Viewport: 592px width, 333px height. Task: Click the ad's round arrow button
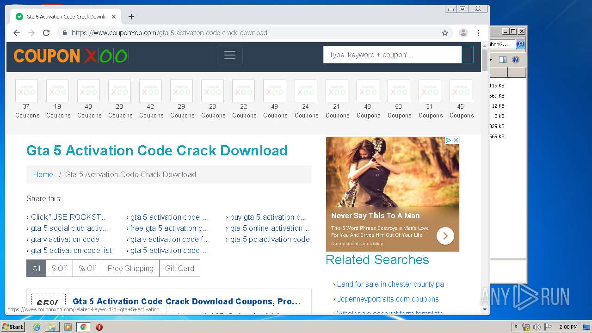point(445,236)
